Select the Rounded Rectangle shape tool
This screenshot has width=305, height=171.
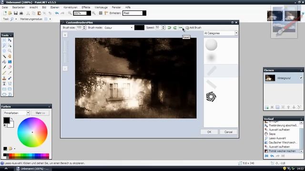click(x=10, y=89)
